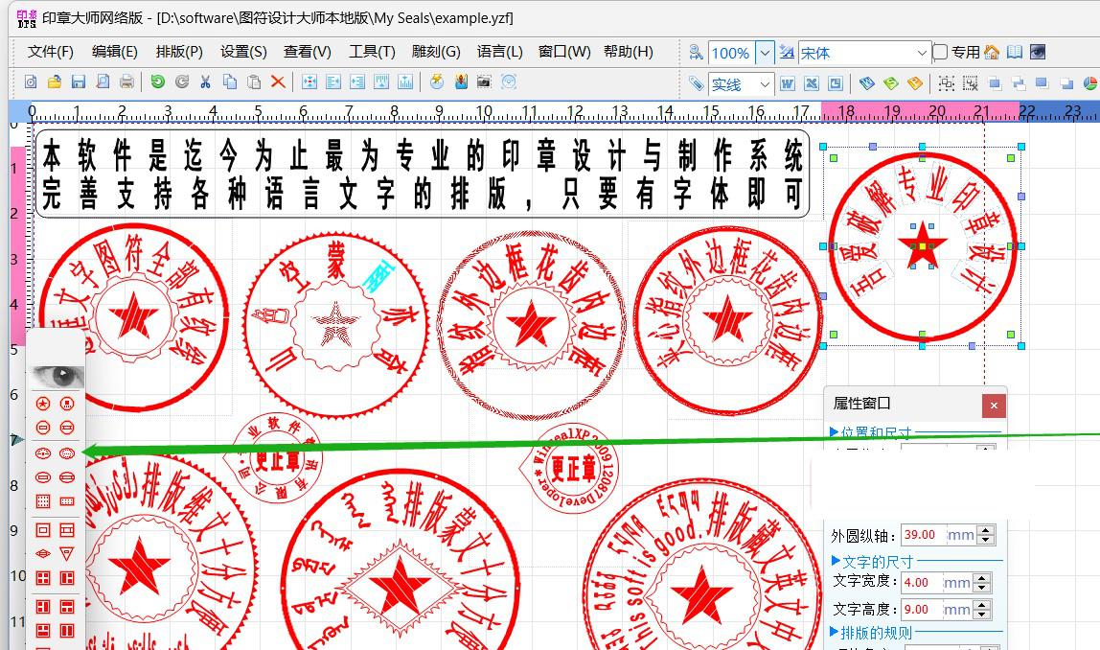Open the 宋体 font dropdown
This screenshot has height=650, width=1100.
[x=922, y=54]
